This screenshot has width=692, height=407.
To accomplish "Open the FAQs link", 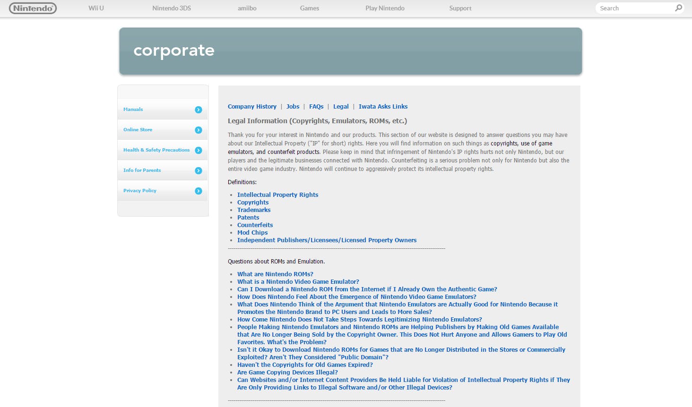I will pos(316,107).
